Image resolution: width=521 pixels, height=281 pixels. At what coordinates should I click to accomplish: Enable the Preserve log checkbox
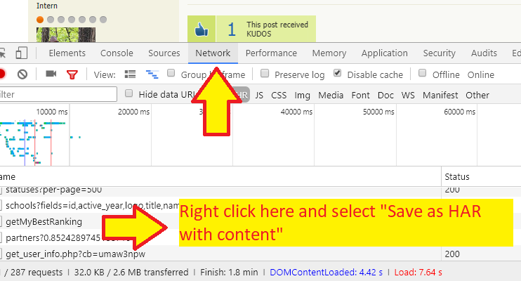pos(265,73)
